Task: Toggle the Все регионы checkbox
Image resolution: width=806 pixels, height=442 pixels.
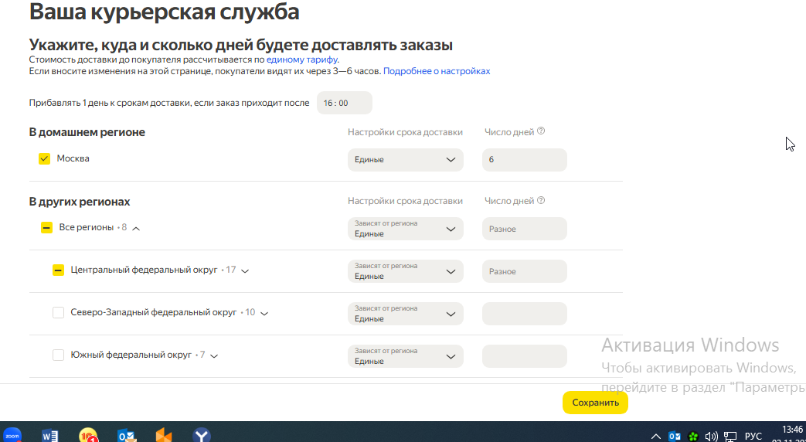Action: point(47,227)
